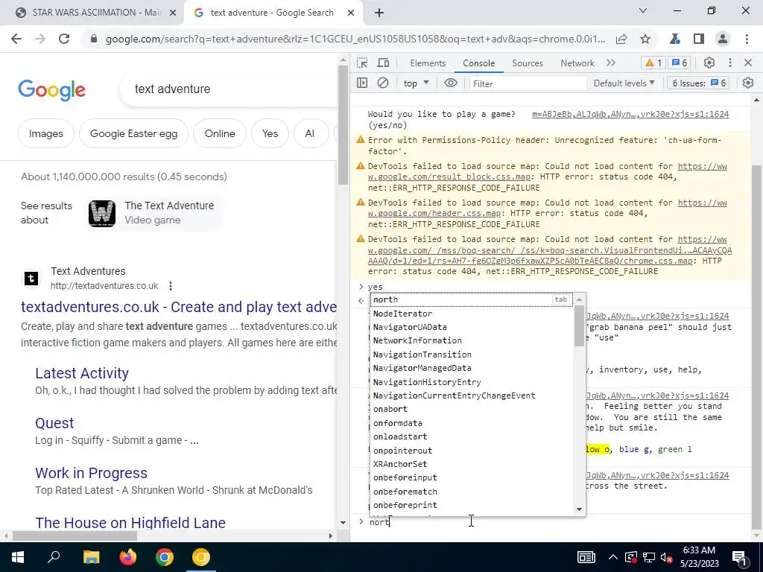Close the STAR WARS ASCIIMATION tab
The height and width of the screenshot is (572, 763).
pyautogui.click(x=172, y=13)
